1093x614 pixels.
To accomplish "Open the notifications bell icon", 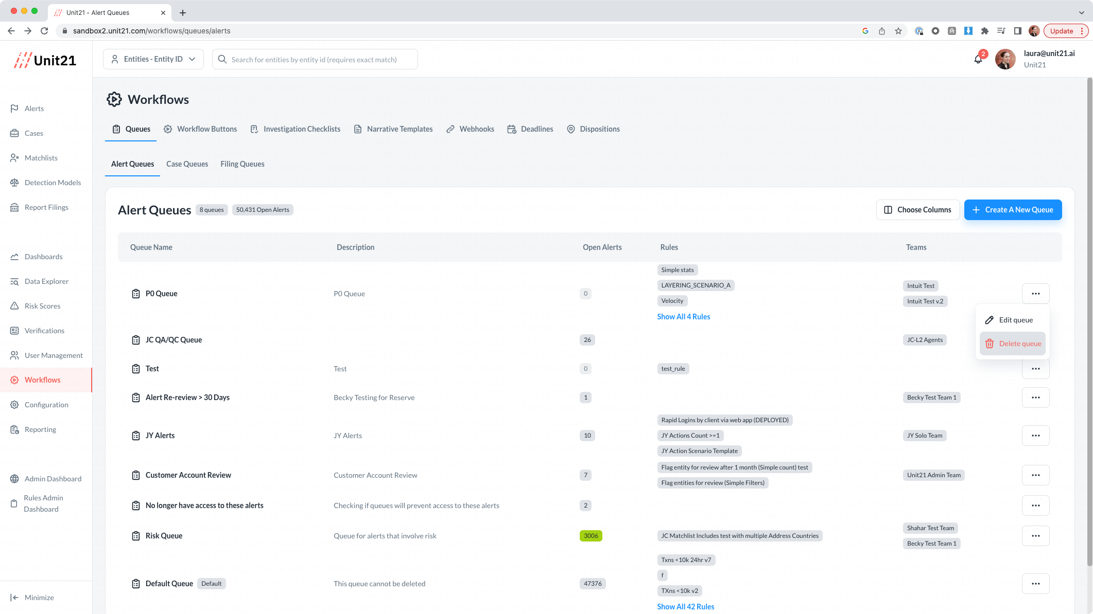I will 978,59.
